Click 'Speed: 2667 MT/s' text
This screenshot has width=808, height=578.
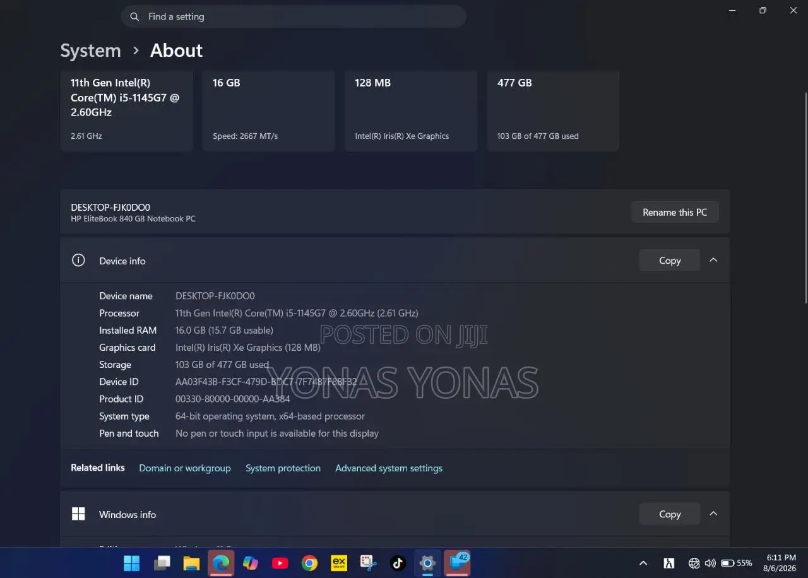tap(245, 136)
